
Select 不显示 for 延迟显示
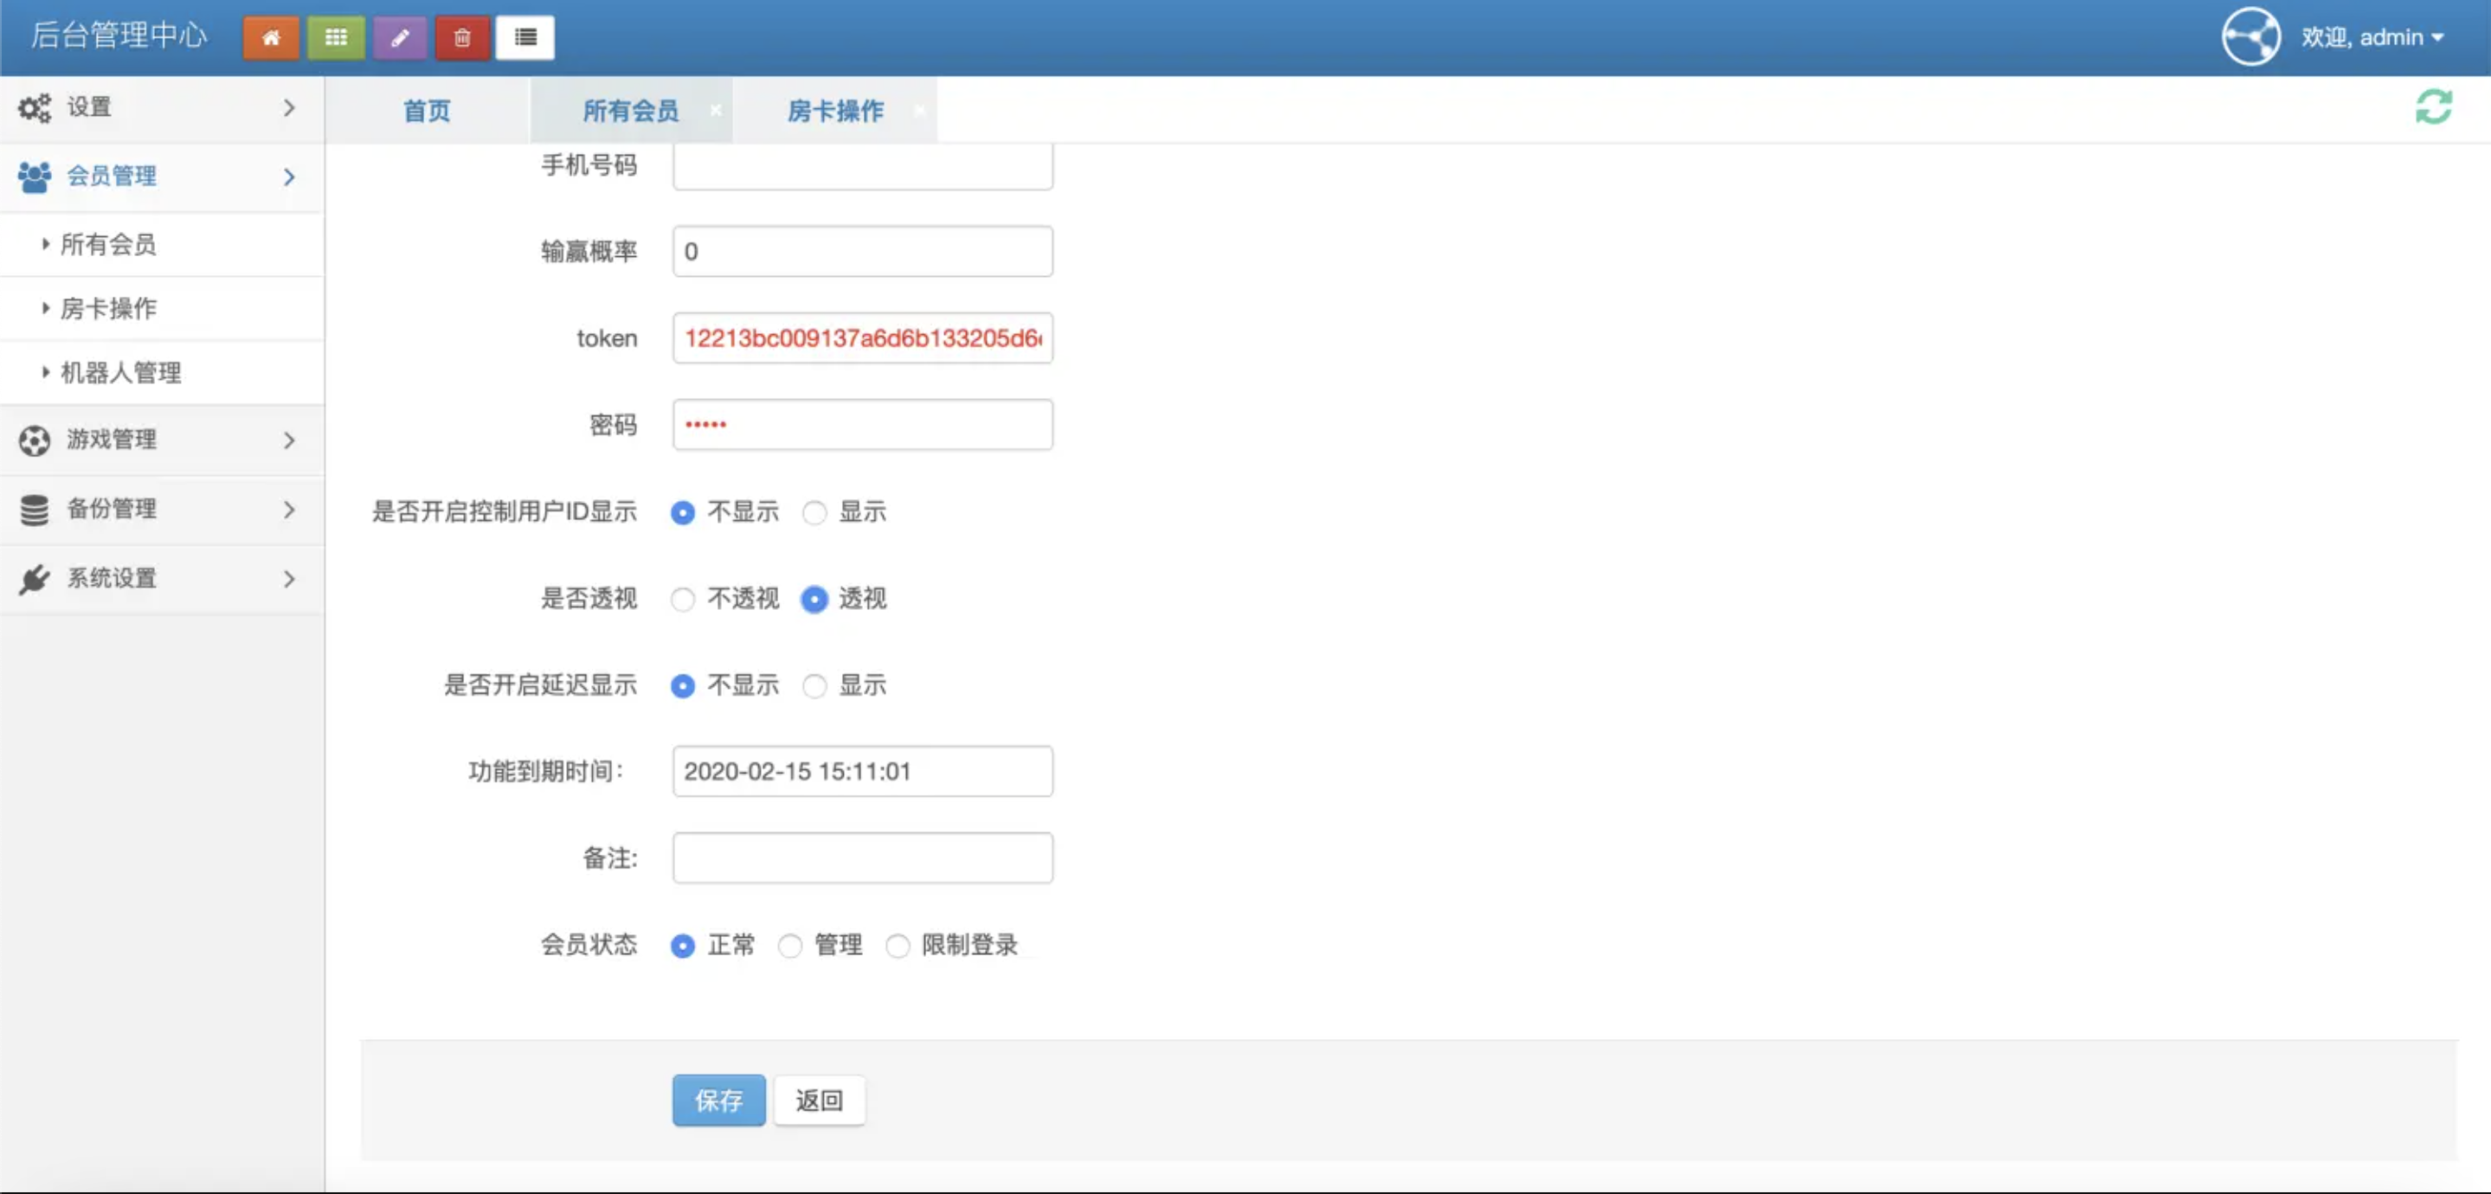point(683,685)
